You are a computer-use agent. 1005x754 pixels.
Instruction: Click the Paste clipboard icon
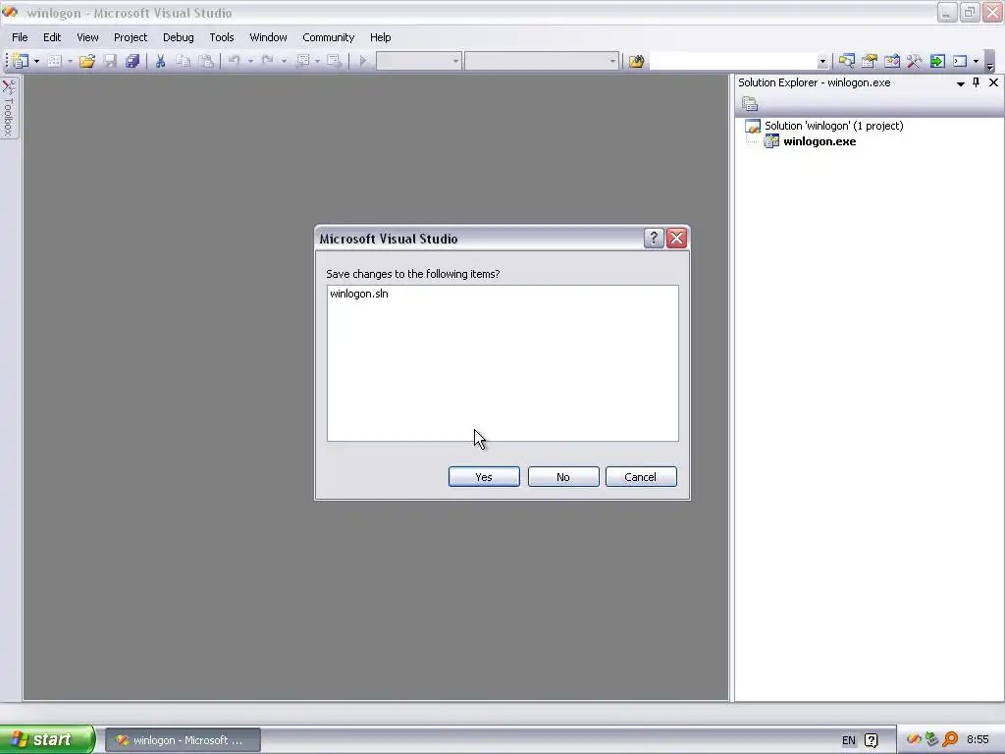(206, 61)
